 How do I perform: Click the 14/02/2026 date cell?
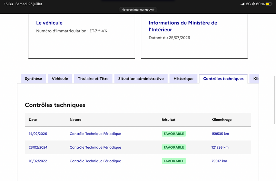[x=38, y=134]
